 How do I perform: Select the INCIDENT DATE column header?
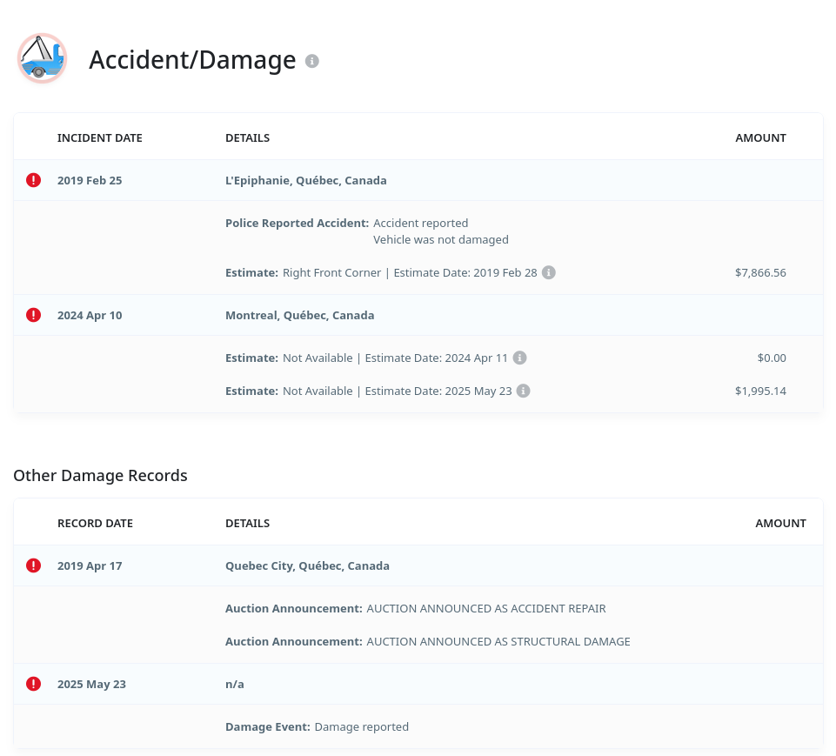(x=99, y=137)
